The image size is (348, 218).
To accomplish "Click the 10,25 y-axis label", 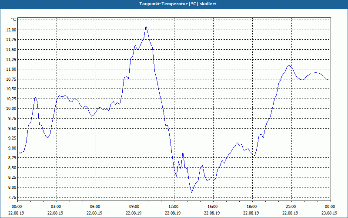I will [x=11, y=99].
